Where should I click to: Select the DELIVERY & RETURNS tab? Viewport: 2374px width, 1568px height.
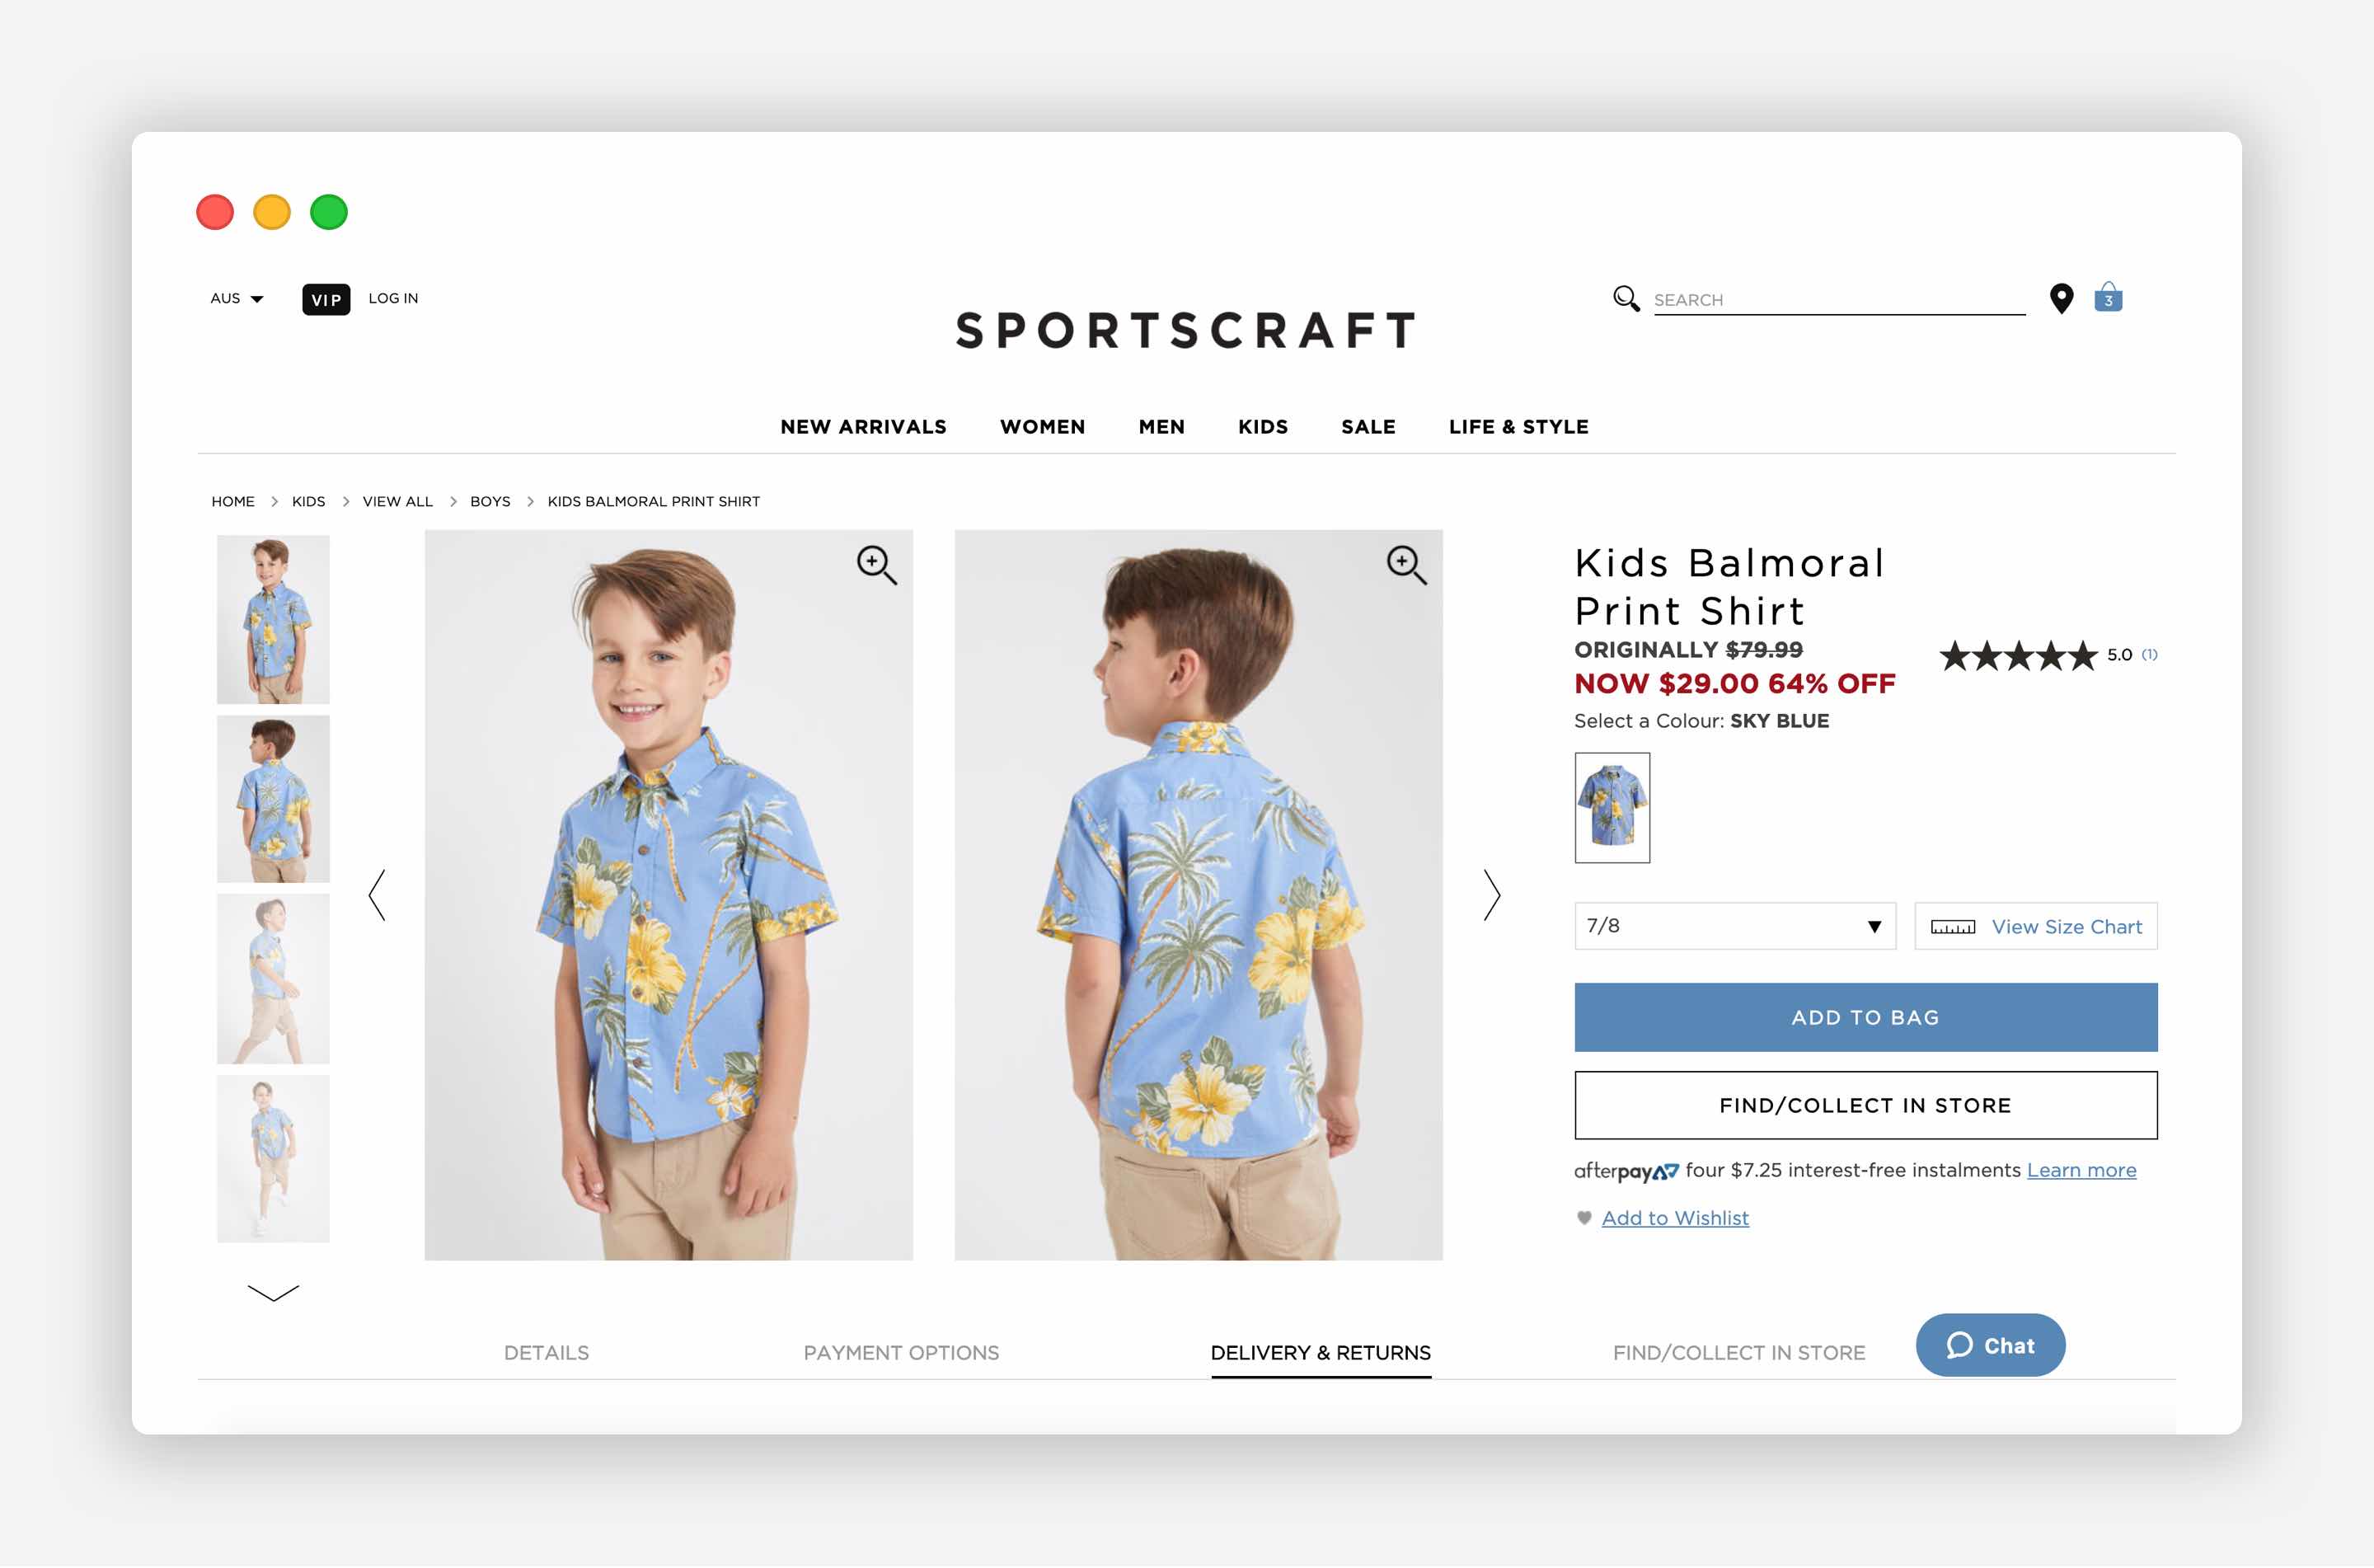click(x=1321, y=1353)
